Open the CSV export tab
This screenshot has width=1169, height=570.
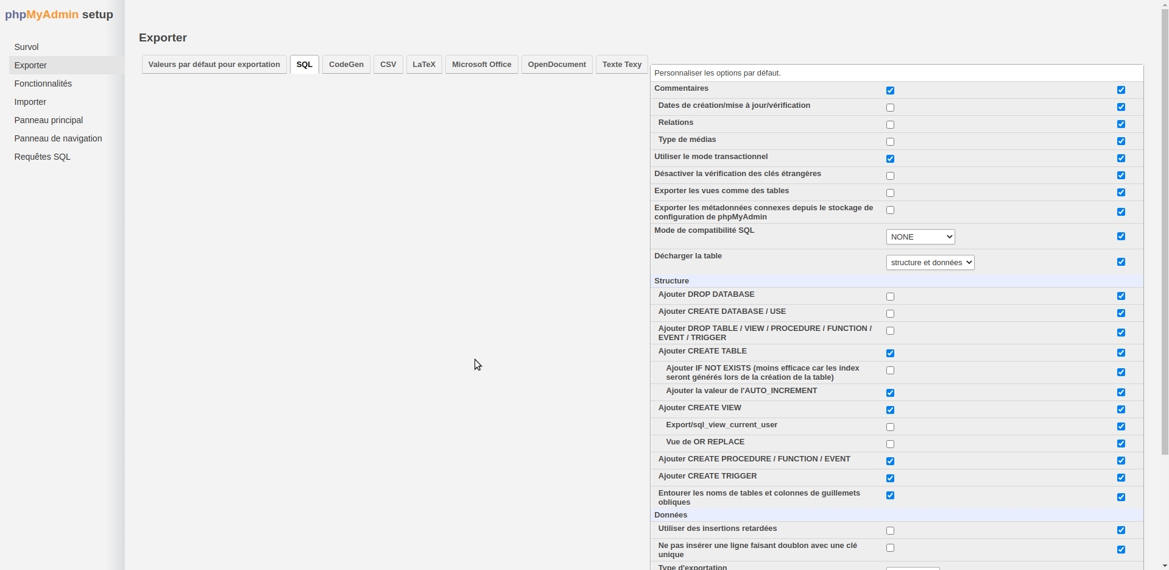pyautogui.click(x=388, y=65)
